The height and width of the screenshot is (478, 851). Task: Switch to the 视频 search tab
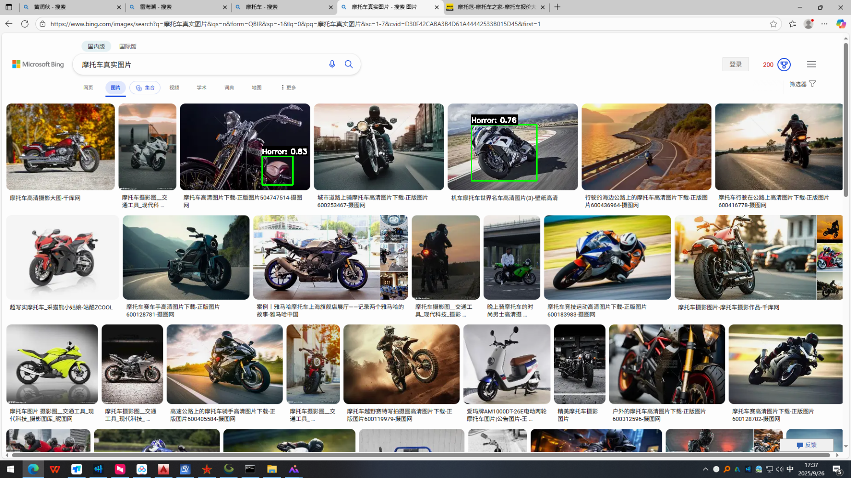click(174, 88)
